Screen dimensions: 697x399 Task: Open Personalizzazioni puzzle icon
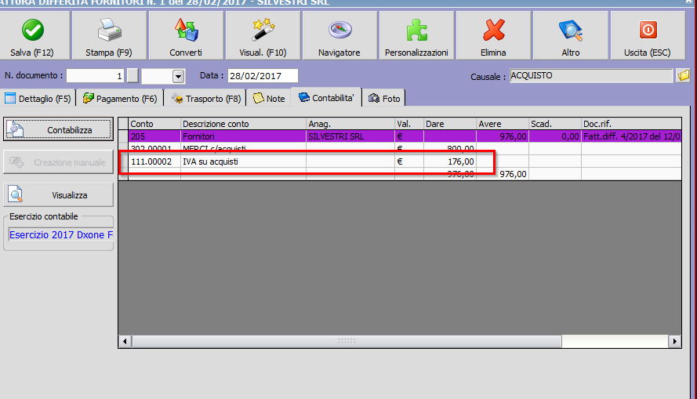tap(416, 35)
